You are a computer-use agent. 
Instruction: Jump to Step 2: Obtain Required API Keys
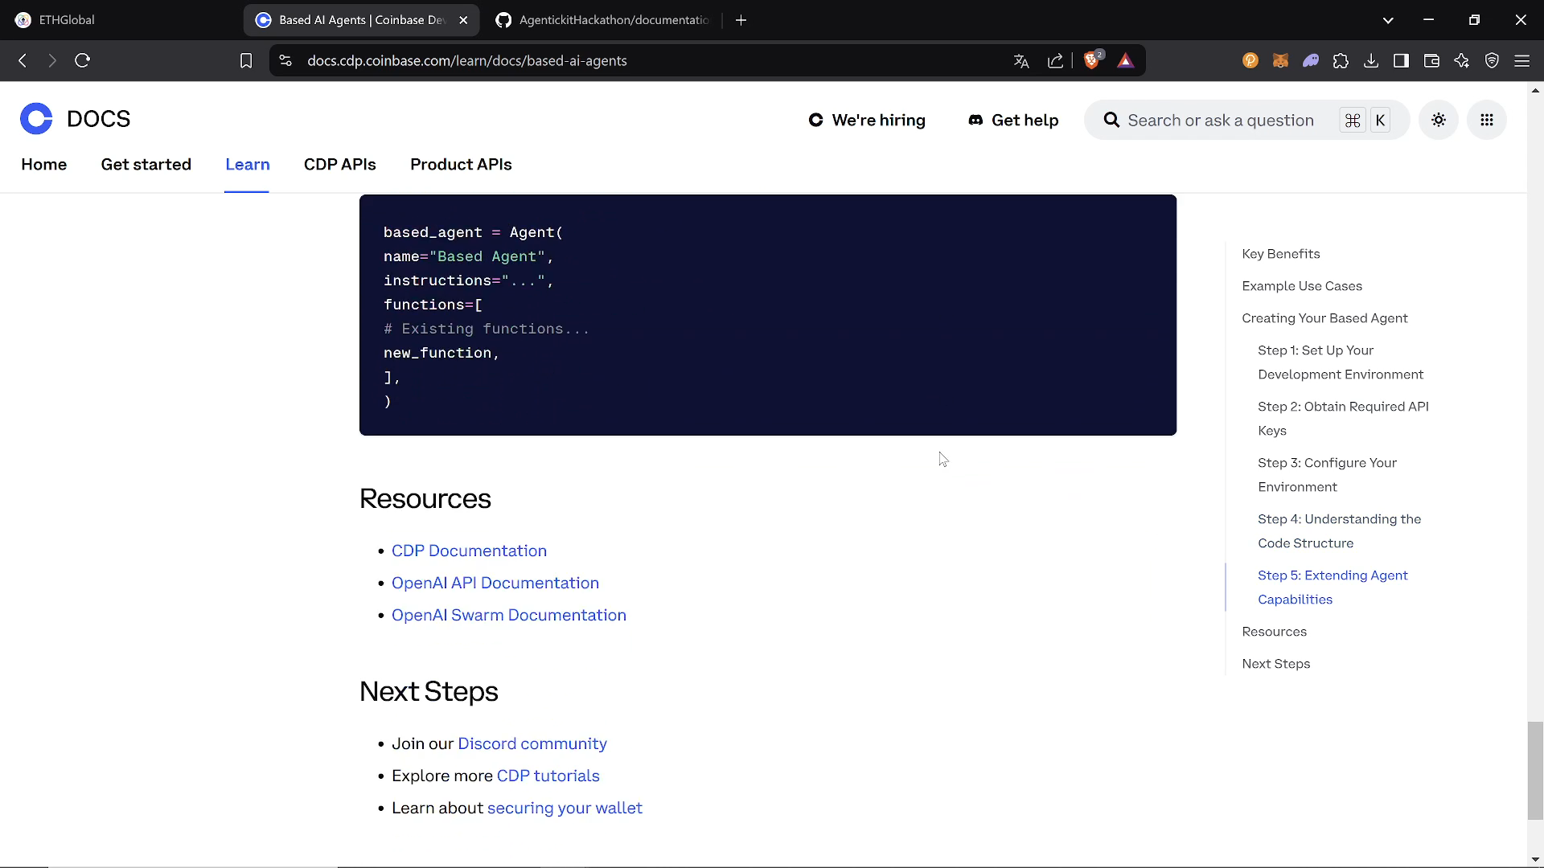click(x=1343, y=419)
